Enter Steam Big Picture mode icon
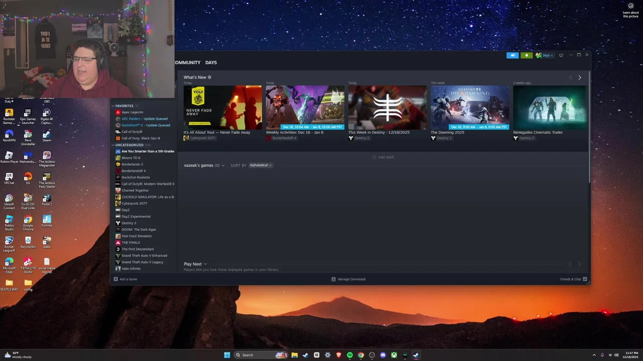 point(561,55)
